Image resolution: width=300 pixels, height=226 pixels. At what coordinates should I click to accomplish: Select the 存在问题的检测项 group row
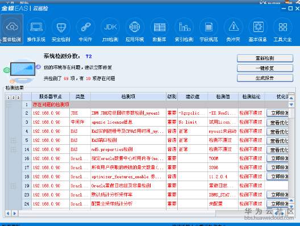coord(160,104)
